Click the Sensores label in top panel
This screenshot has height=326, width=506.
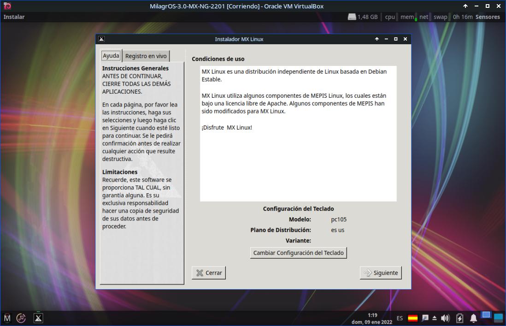[488, 17]
